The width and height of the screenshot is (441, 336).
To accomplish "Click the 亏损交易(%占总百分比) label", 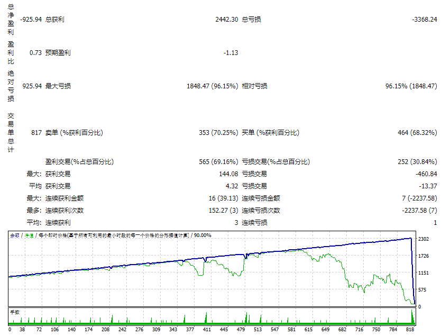I will click(276, 162).
